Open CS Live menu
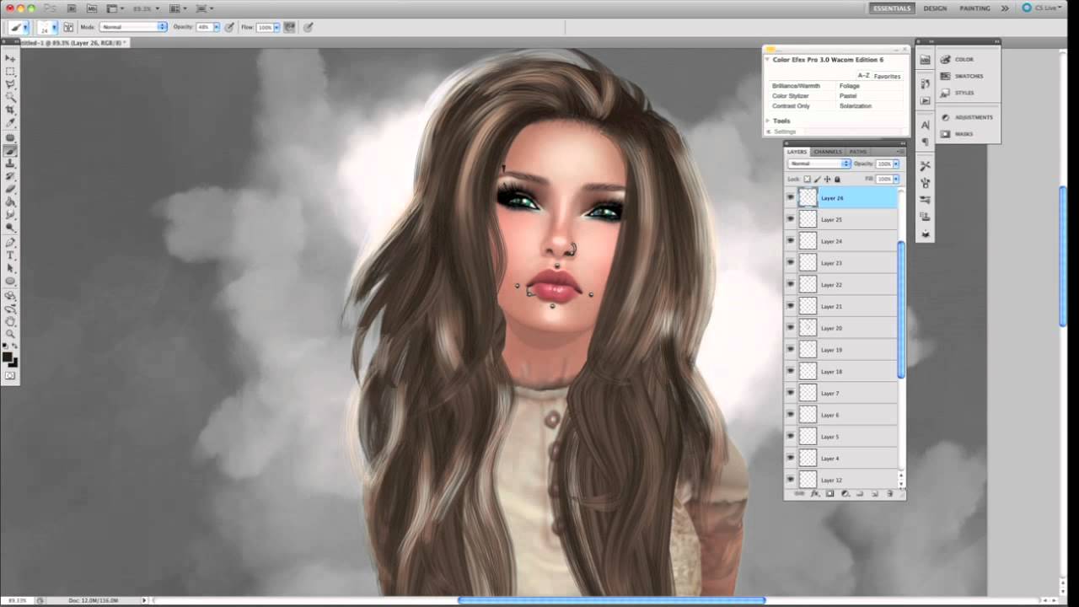Screen dimensions: 1079x607 1044,8
